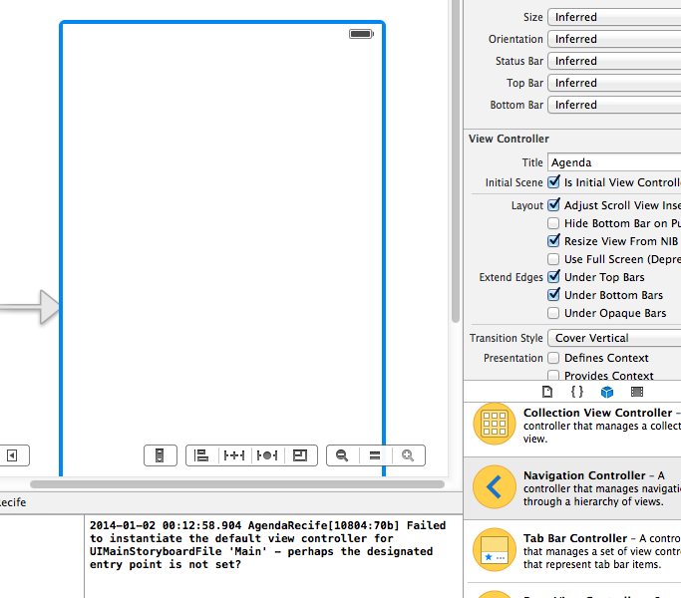Open the Resizing Behavior button
This screenshot has height=598, width=681.
coord(300,455)
